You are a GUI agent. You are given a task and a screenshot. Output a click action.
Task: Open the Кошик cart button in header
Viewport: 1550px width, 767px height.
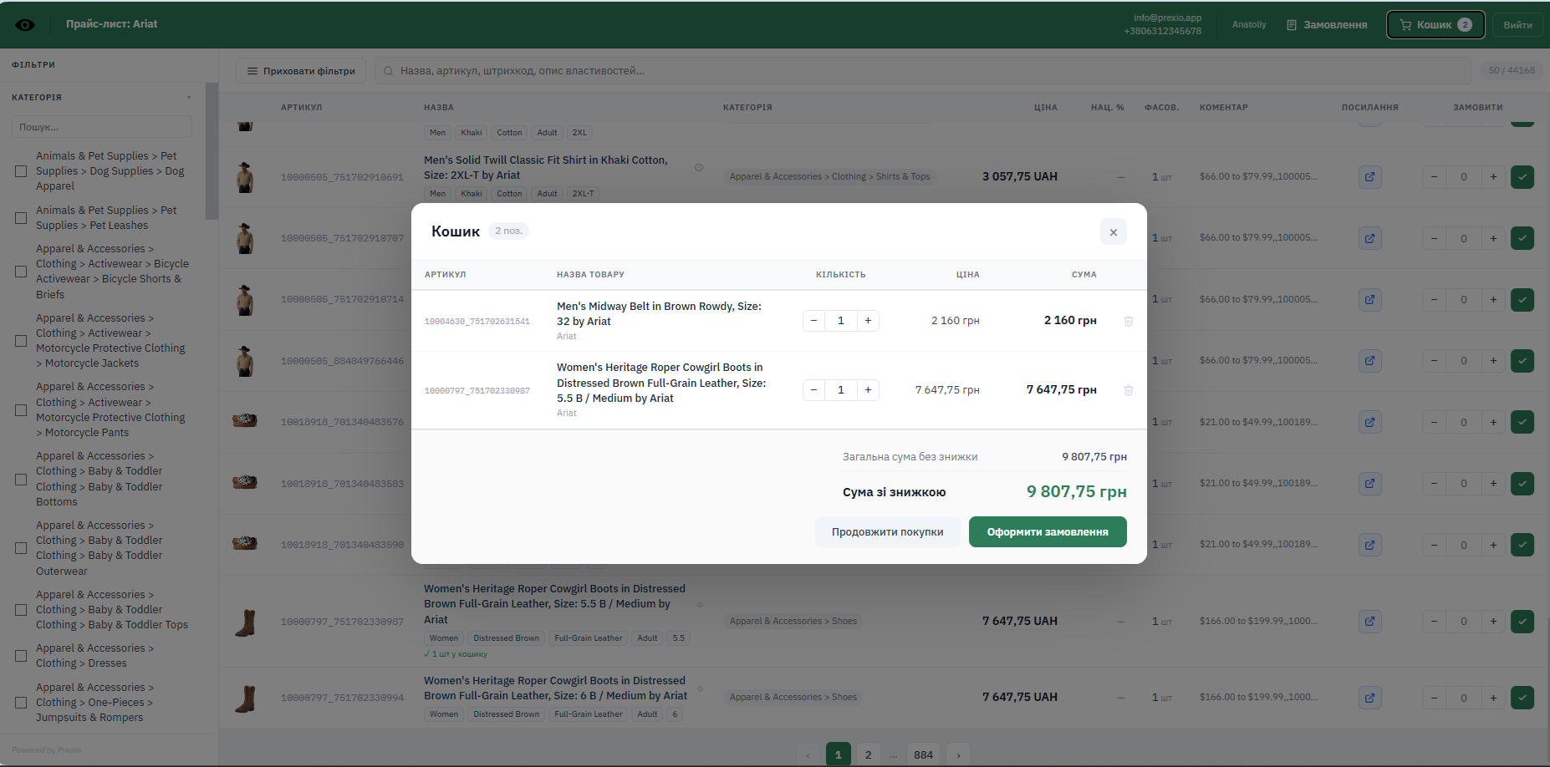pos(1435,25)
